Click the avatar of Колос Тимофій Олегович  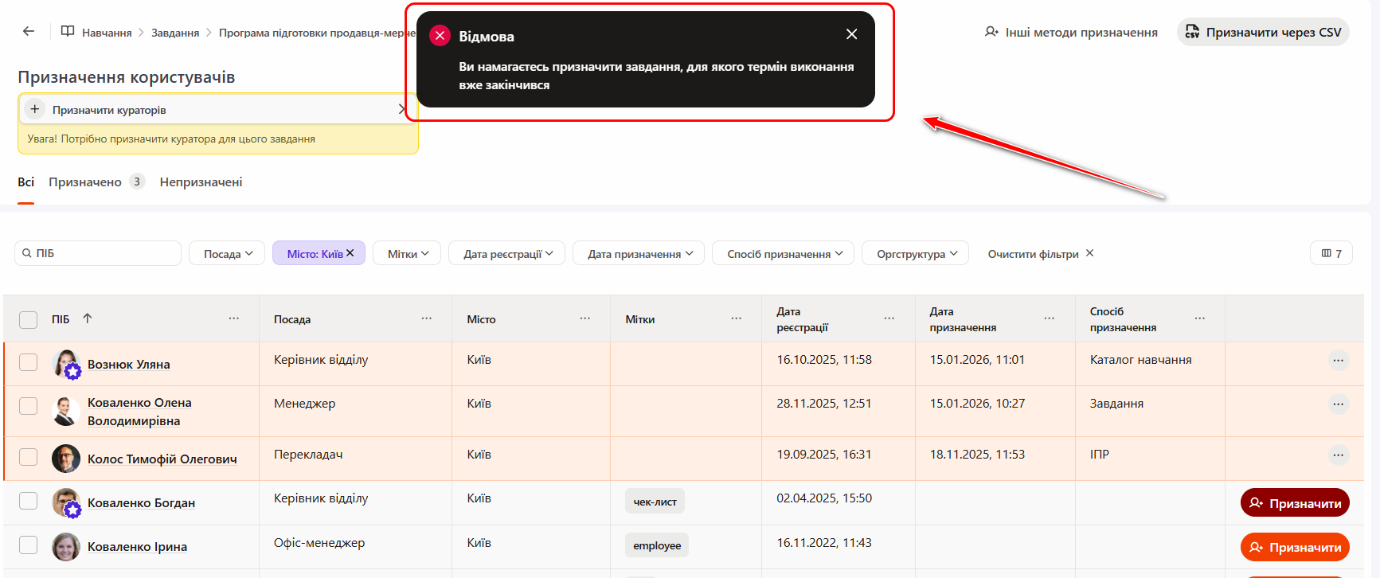(x=65, y=459)
